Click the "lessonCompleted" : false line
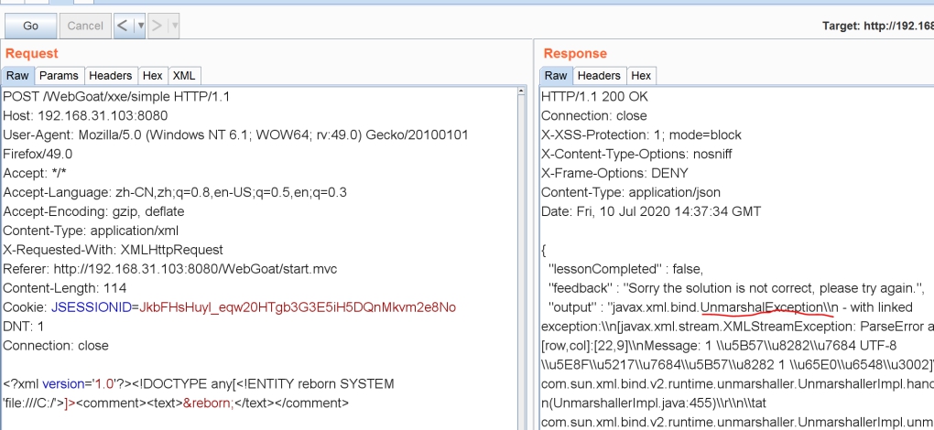The image size is (934, 430). click(625, 269)
